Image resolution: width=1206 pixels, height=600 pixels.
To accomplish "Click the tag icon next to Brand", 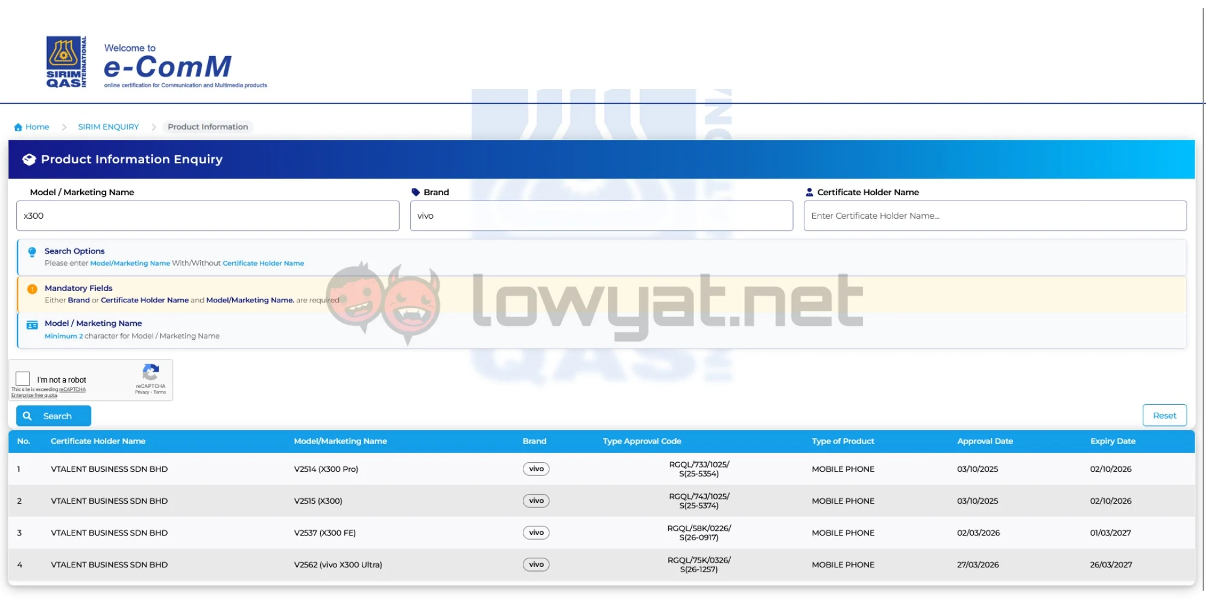I will tap(415, 192).
